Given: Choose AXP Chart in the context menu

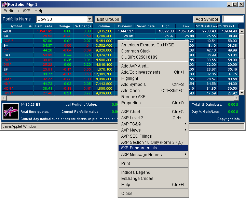Looking at the screenshot, I should tap(131, 112).
